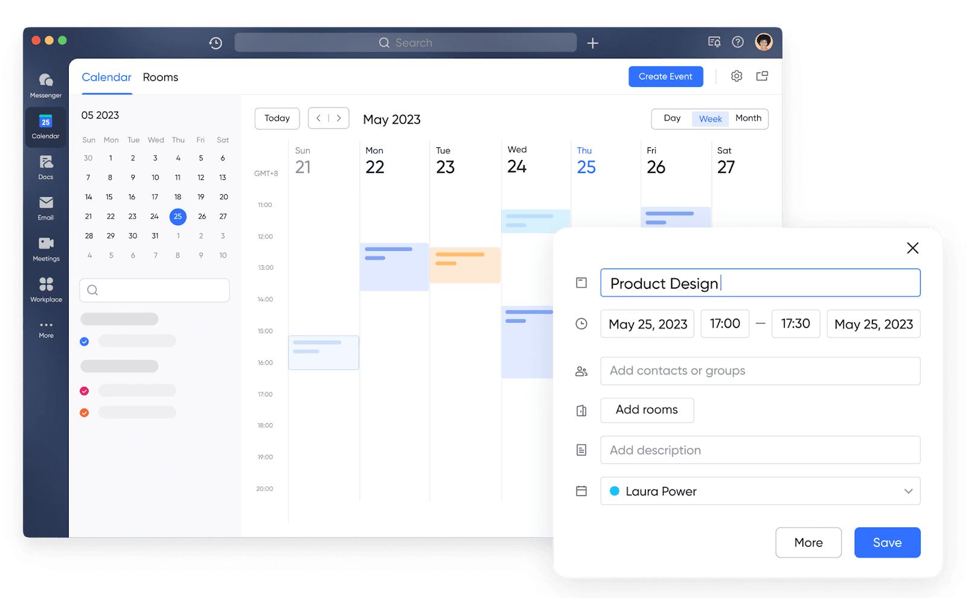Open Email in the sidebar
The height and width of the screenshot is (598, 966).
(46, 208)
